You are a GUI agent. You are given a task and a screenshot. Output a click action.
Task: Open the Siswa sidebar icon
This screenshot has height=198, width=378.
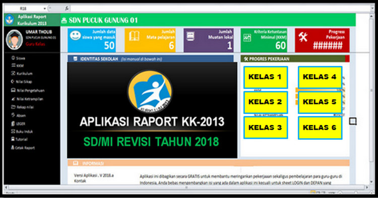tap(13, 58)
